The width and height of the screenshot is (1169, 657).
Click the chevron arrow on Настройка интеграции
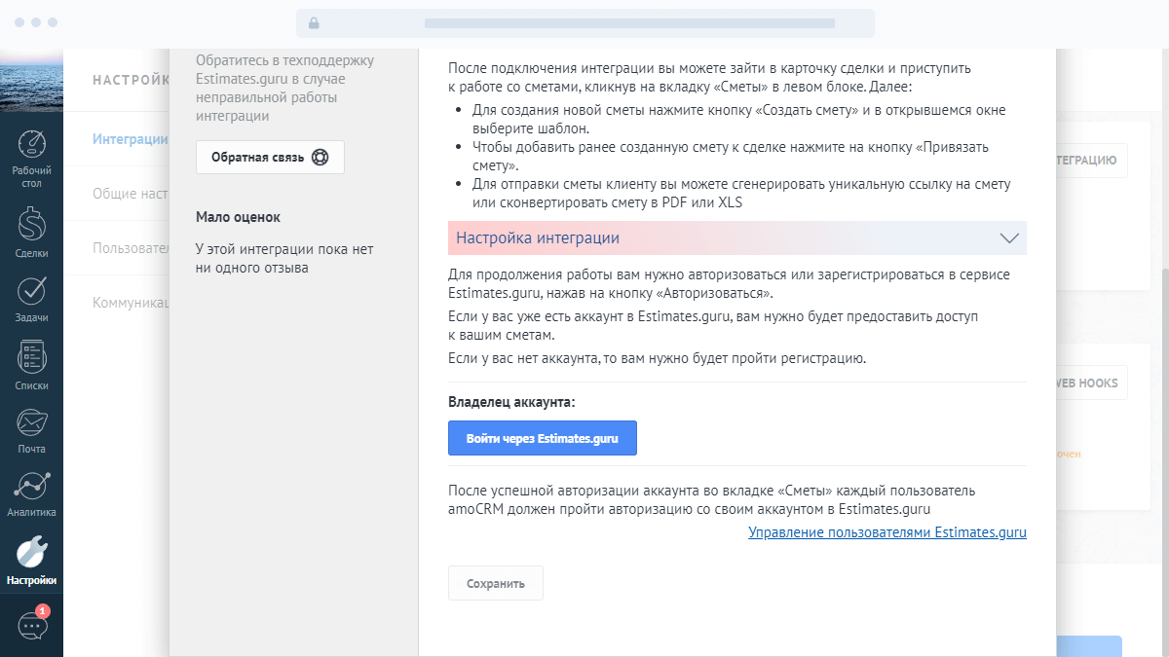tap(1009, 238)
